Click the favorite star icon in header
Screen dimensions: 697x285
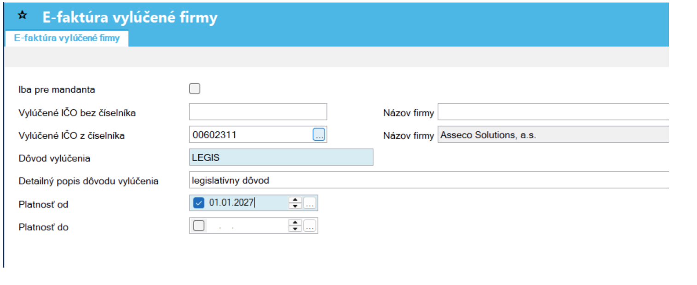tap(22, 16)
